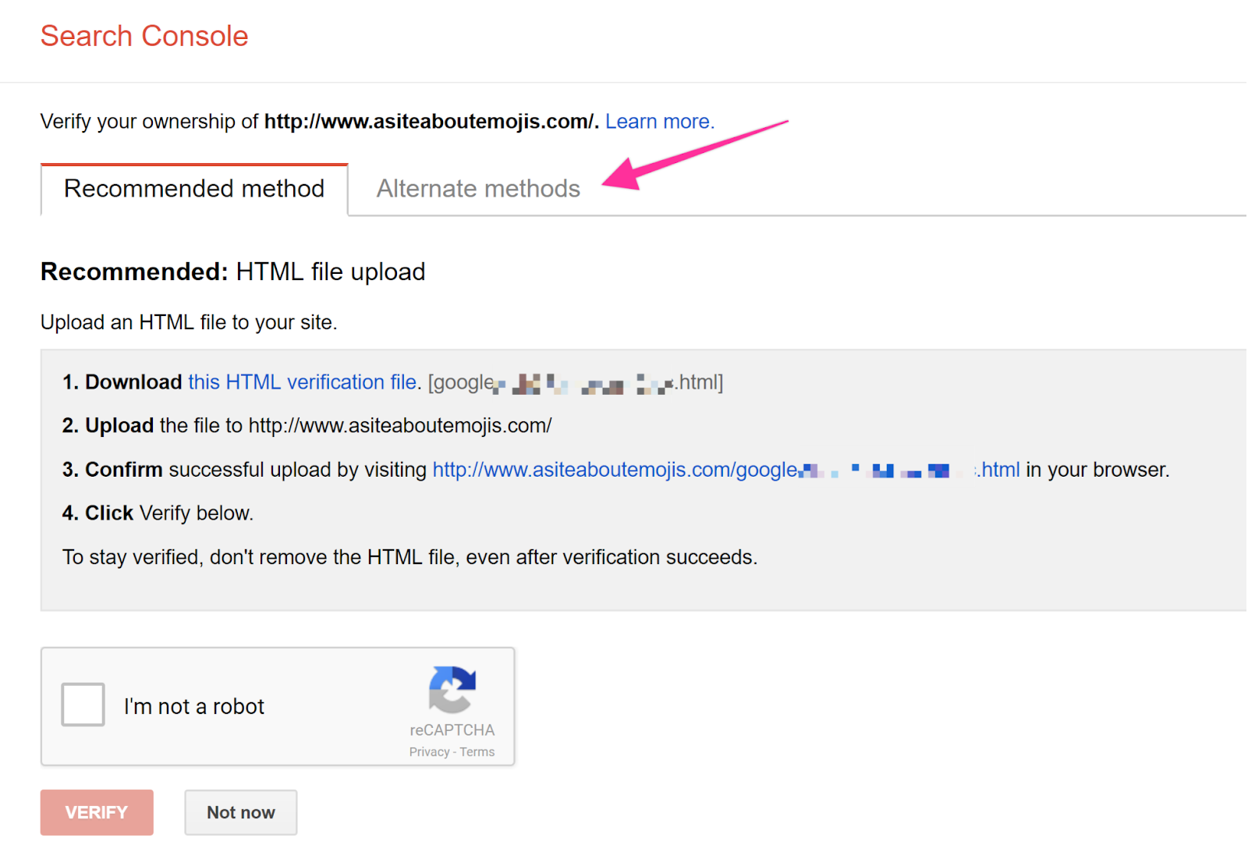Click the HTML file upload heading
Screen dimensions: 1248x852
click(x=232, y=272)
